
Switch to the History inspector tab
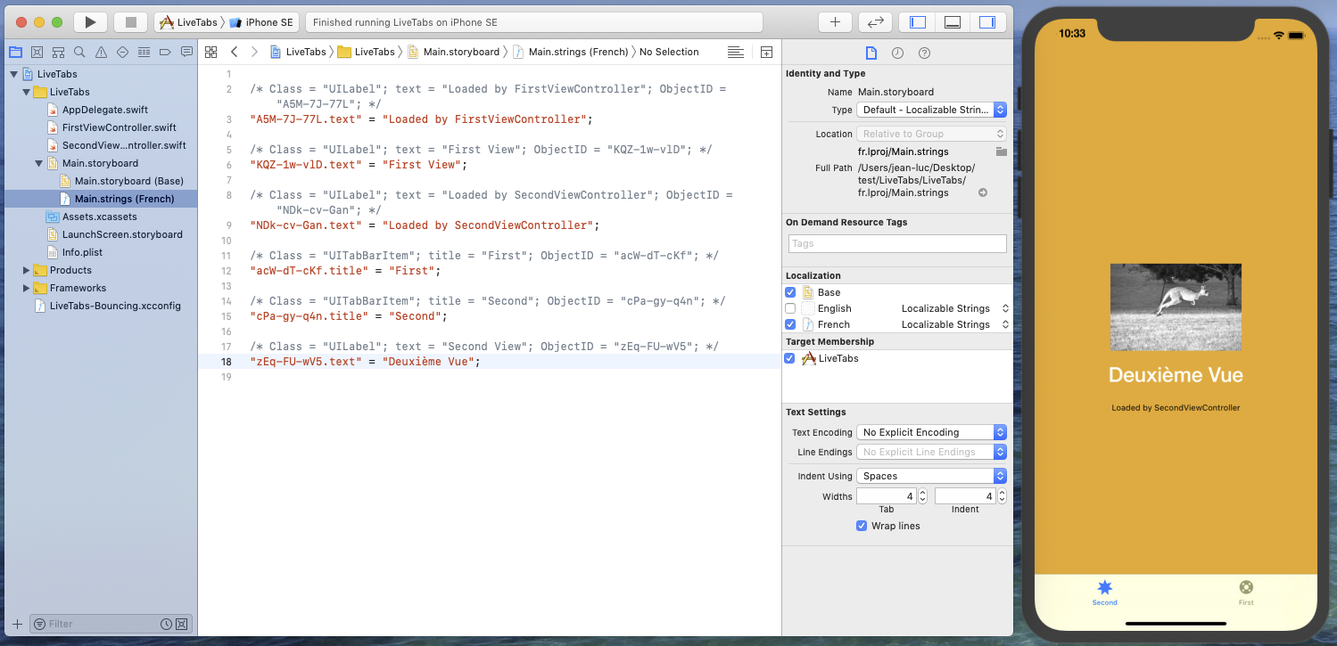pos(897,53)
